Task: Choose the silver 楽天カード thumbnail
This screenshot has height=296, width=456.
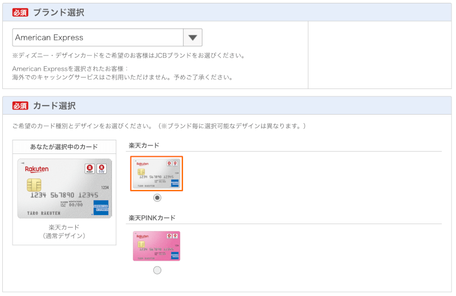Action: (x=157, y=173)
